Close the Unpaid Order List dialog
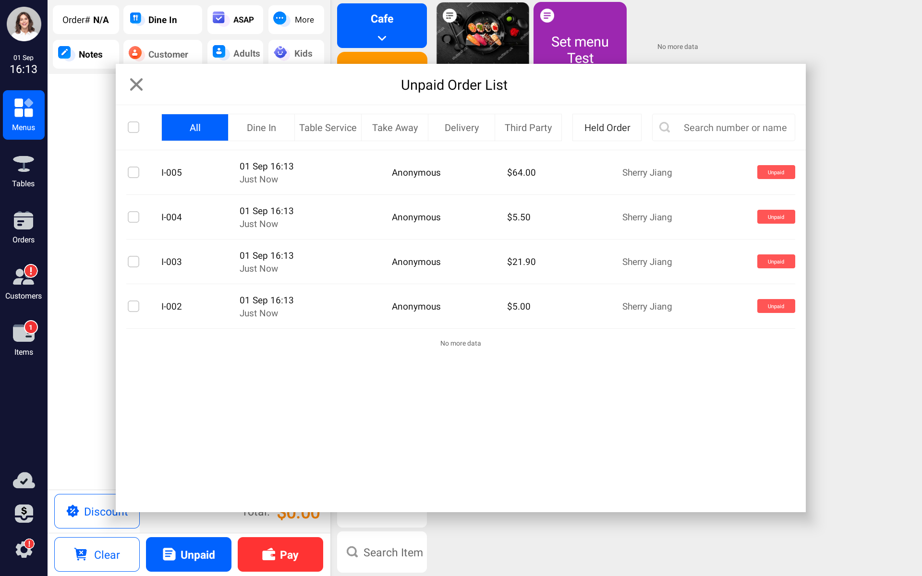 tap(136, 84)
